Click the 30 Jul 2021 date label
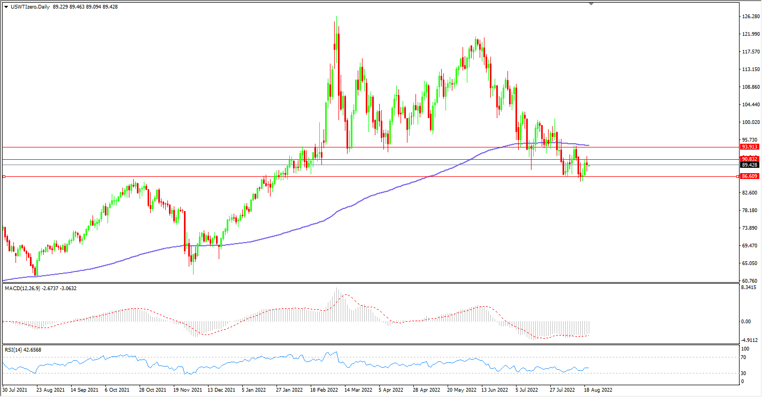The height and width of the screenshot is (397, 762). (15, 390)
